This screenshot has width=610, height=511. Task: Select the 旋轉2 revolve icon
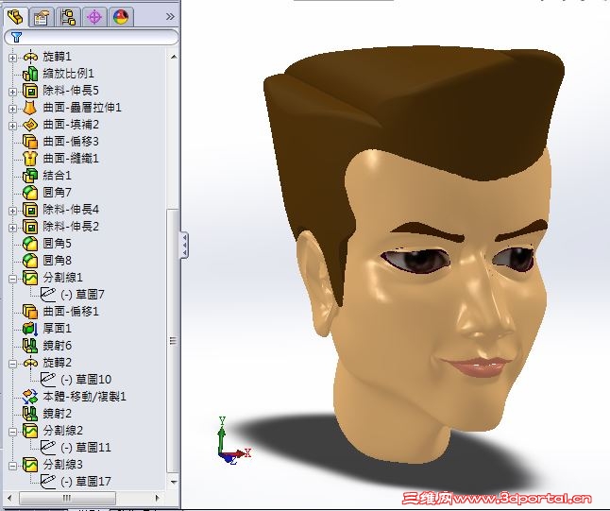pyautogui.click(x=30, y=363)
